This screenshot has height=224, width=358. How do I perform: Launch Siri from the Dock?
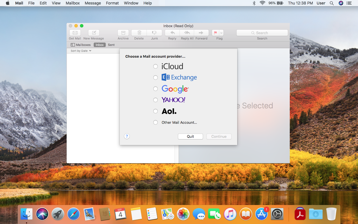[42, 214]
